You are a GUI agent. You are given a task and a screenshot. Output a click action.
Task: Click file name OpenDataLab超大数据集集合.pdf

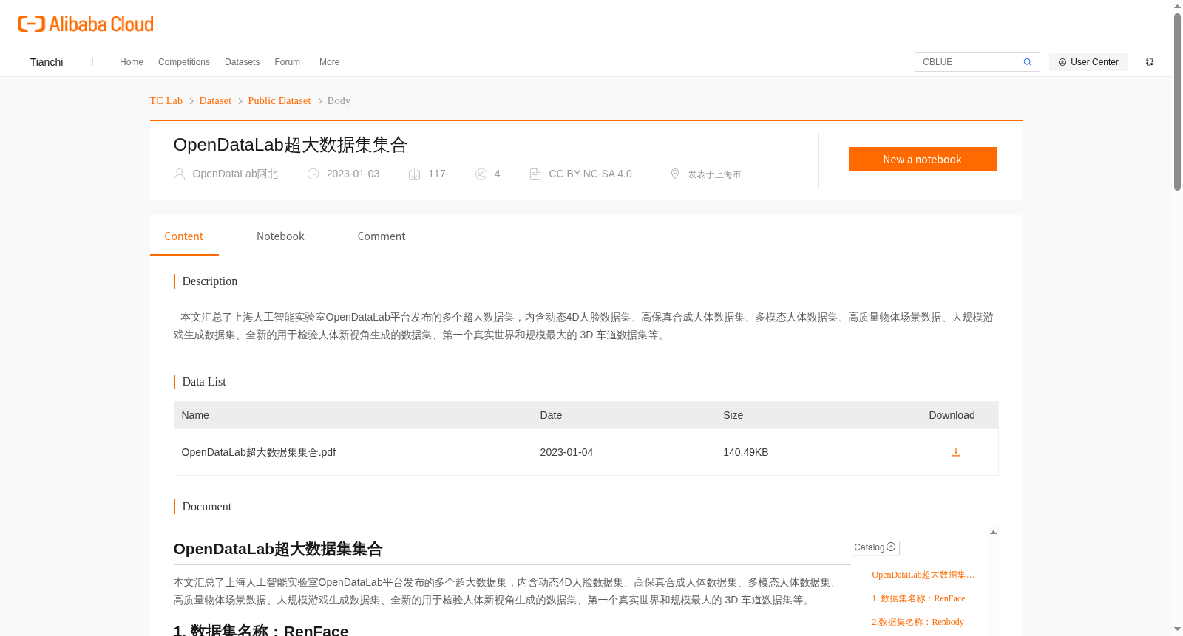[259, 452]
